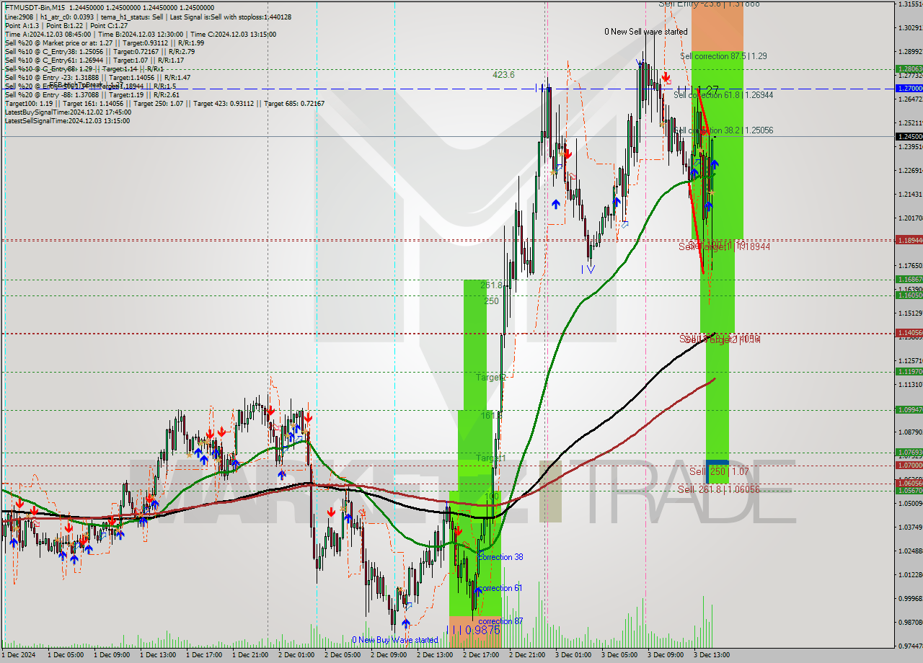Select the '423.6' fibonacci label
This screenshot has width=923, height=663.
503,74
